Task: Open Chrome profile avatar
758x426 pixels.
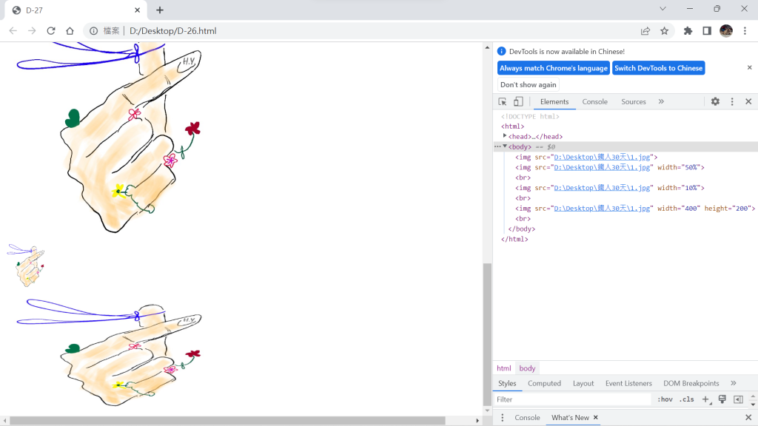Action: tap(726, 31)
